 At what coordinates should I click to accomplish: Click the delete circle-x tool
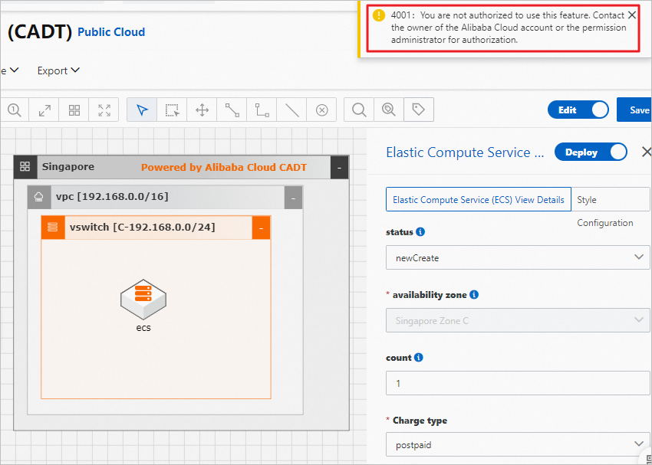coord(322,110)
